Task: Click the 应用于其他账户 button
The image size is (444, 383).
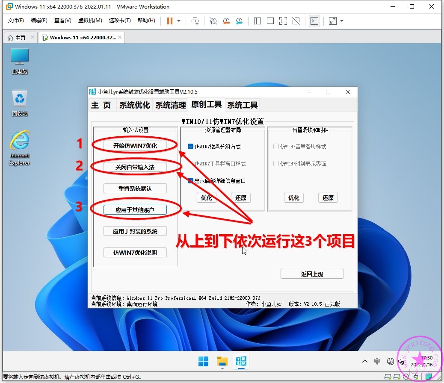Action: [135, 210]
